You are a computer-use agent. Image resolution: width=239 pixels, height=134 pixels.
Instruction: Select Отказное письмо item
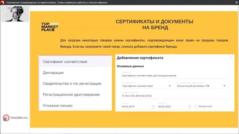[x=75, y=105]
